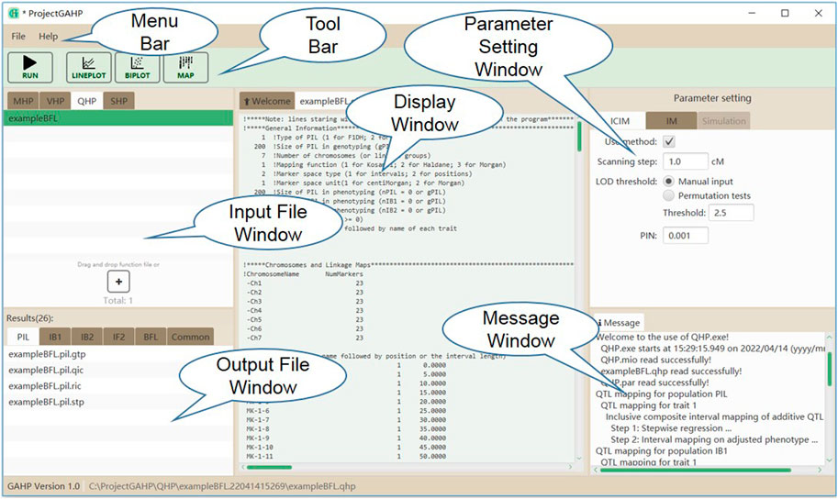Switch to the ICIM parameter tab
Image resolution: width=838 pixels, height=499 pixels.
click(x=620, y=121)
